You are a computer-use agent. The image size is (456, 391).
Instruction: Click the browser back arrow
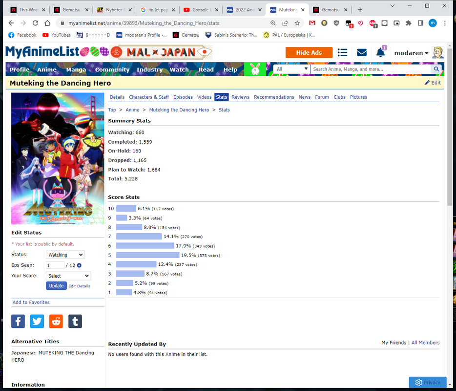pyautogui.click(x=11, y=23)
